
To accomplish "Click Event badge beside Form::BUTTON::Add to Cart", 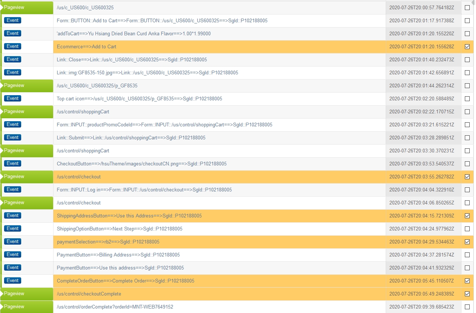I will pyautogui.click(x=13, y=20).
